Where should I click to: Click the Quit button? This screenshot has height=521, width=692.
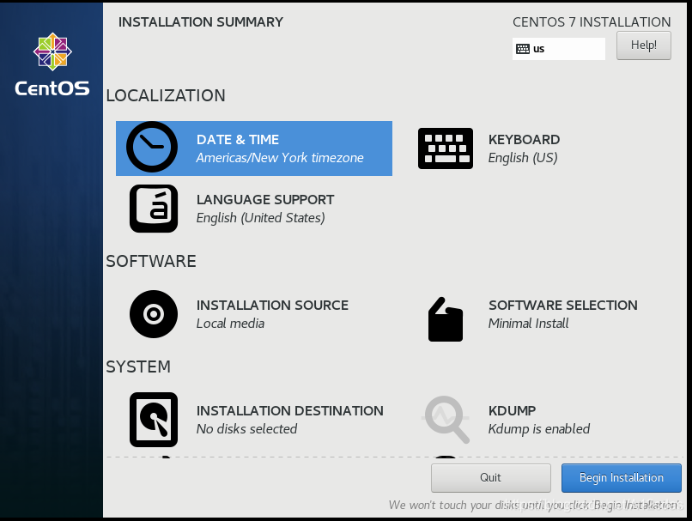491,478
